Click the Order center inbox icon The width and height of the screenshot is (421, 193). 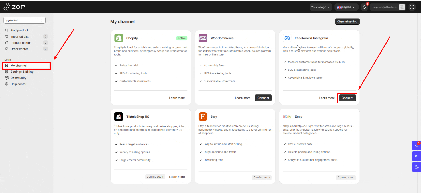[x=7, y=49]
